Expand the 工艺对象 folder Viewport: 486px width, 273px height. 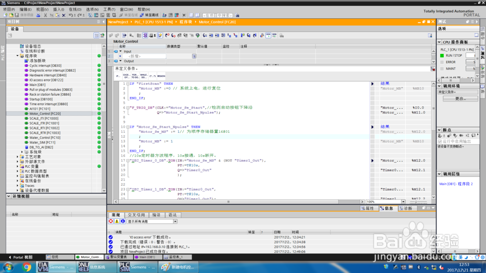(17, 157)
